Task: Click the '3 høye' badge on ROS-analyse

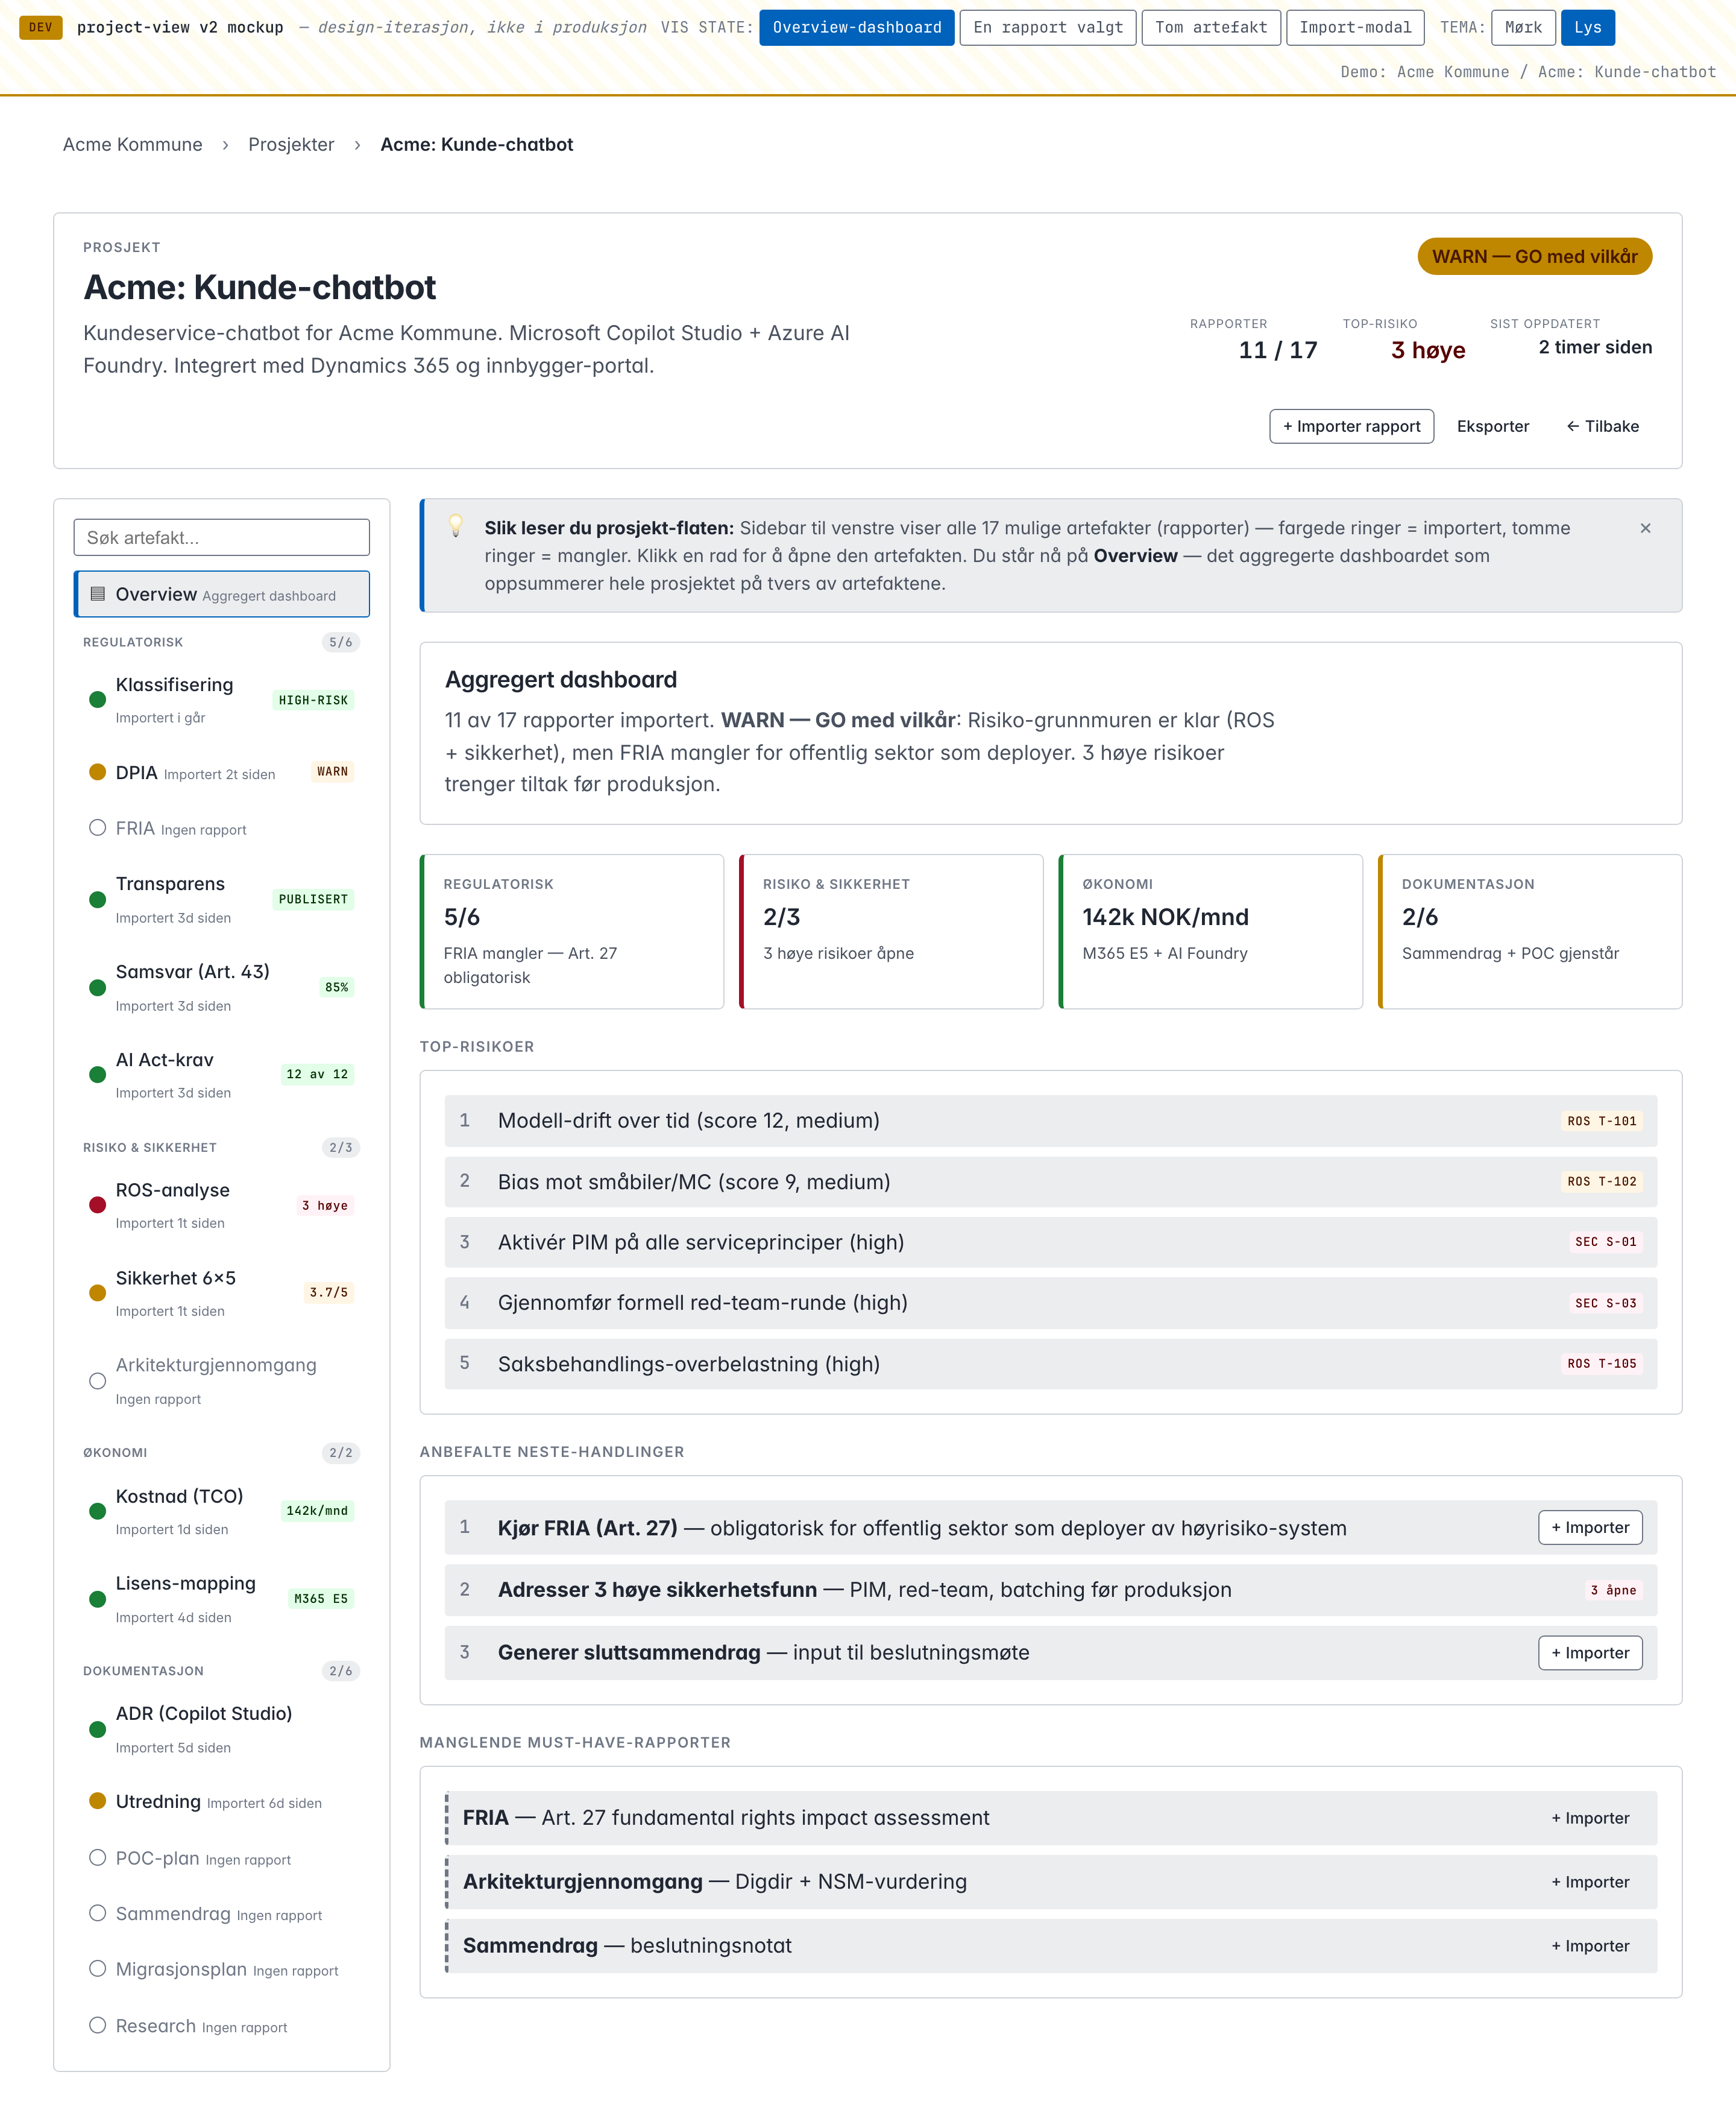Action: point(325,1205)
